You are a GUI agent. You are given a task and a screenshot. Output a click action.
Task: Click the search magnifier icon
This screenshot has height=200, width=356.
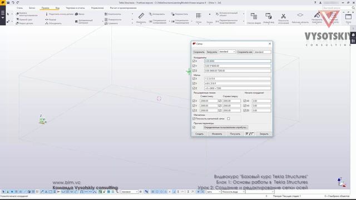click(353, 8)
